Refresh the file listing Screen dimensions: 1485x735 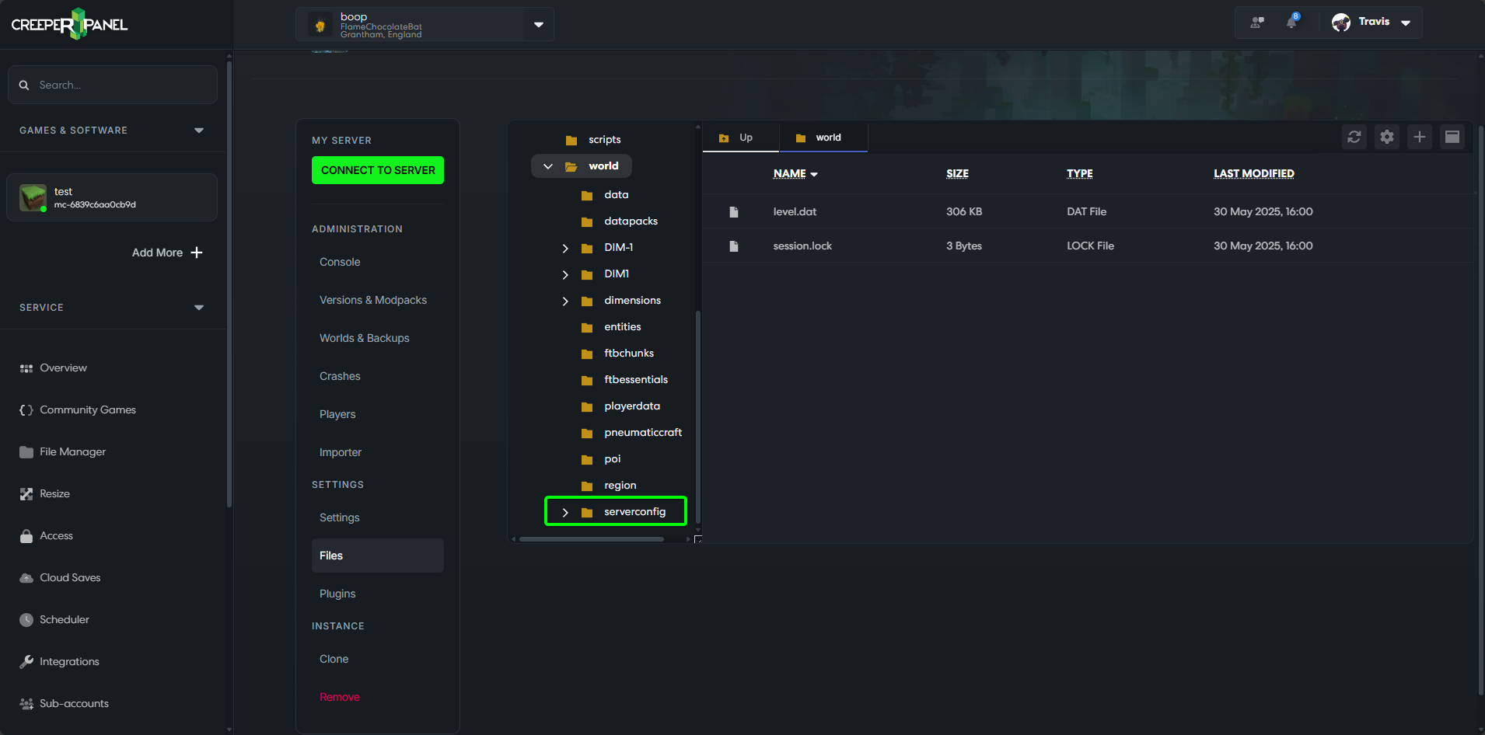click(1354, 136)
